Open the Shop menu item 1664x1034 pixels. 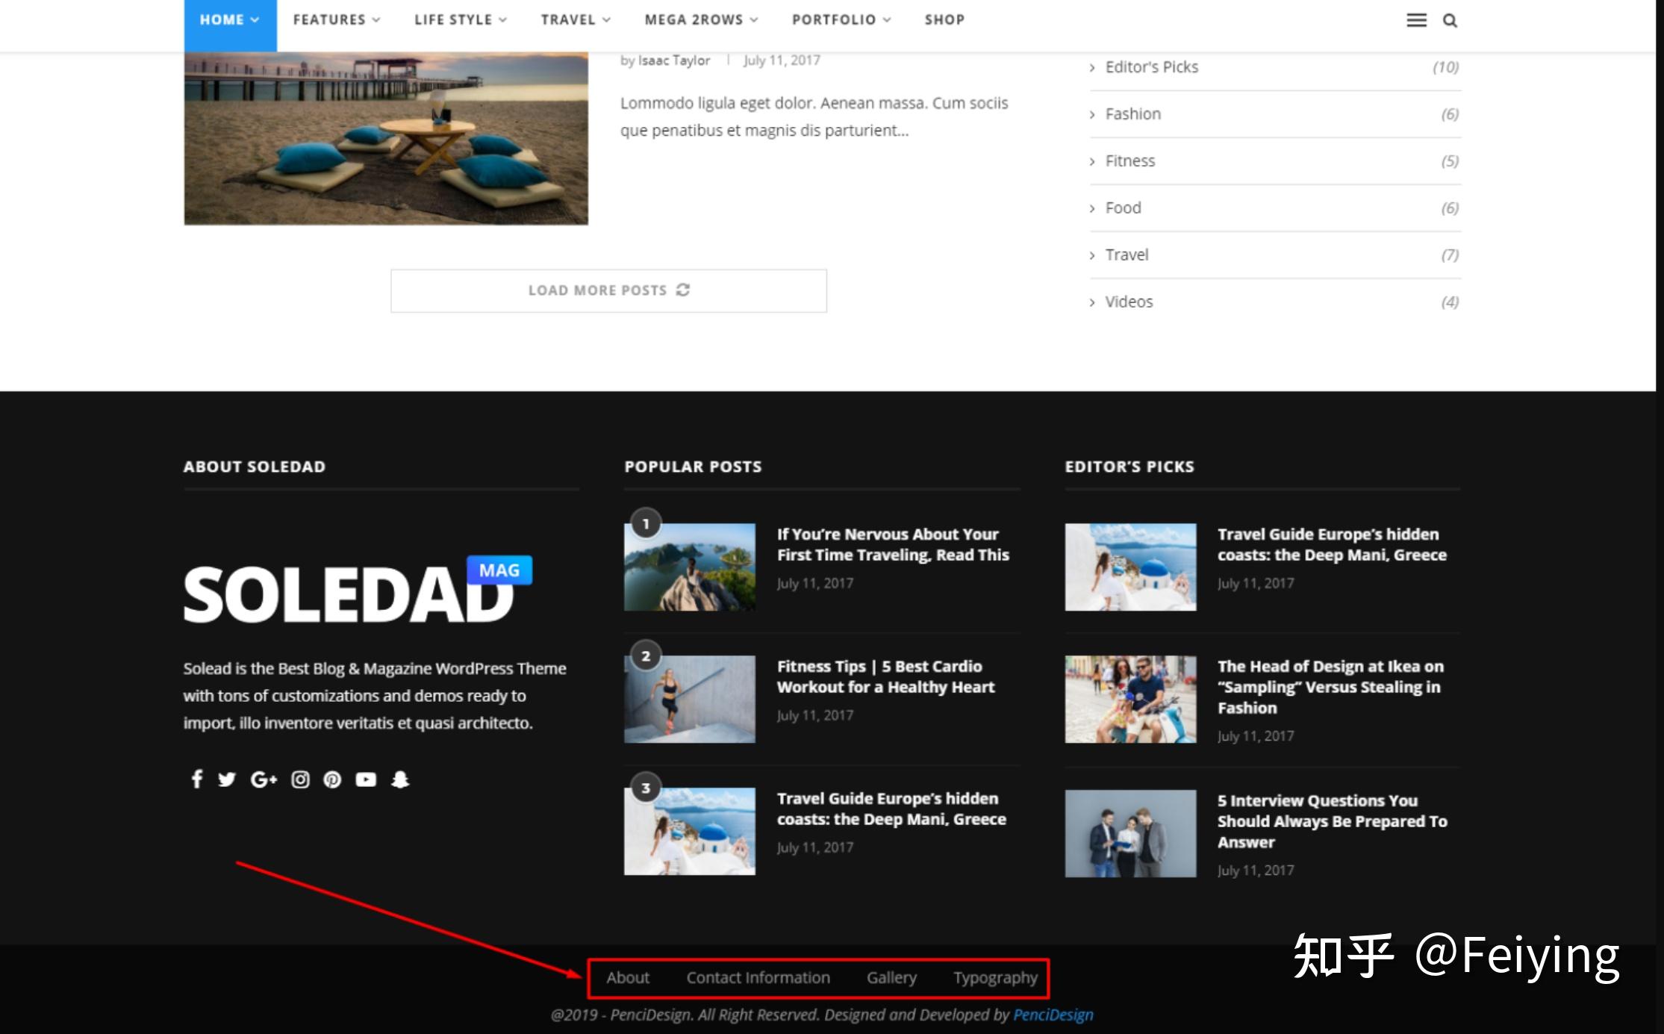point(944,20)
